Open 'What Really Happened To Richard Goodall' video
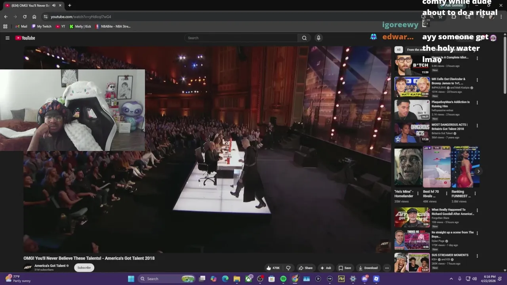This screenshot has width=507, height=285. tap(412, 217)
